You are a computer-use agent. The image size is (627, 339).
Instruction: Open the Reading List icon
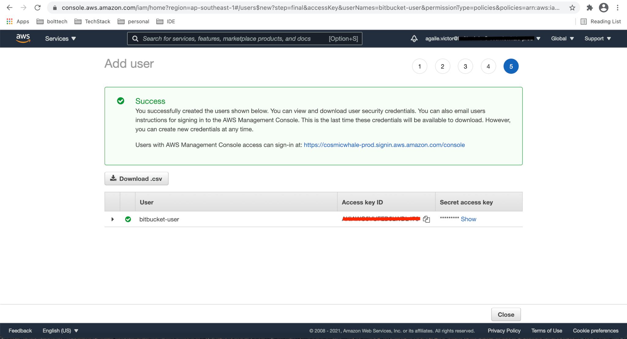pyautogui.click(x=583, y=21)
